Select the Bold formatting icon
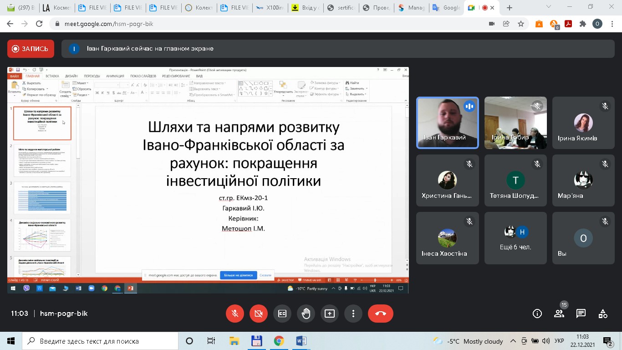622x350 pixels. click(x=96, y=93)
